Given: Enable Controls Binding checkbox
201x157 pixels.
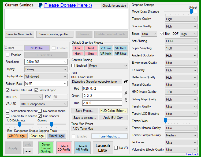Looking at the screenshot, I should point(73,65).
